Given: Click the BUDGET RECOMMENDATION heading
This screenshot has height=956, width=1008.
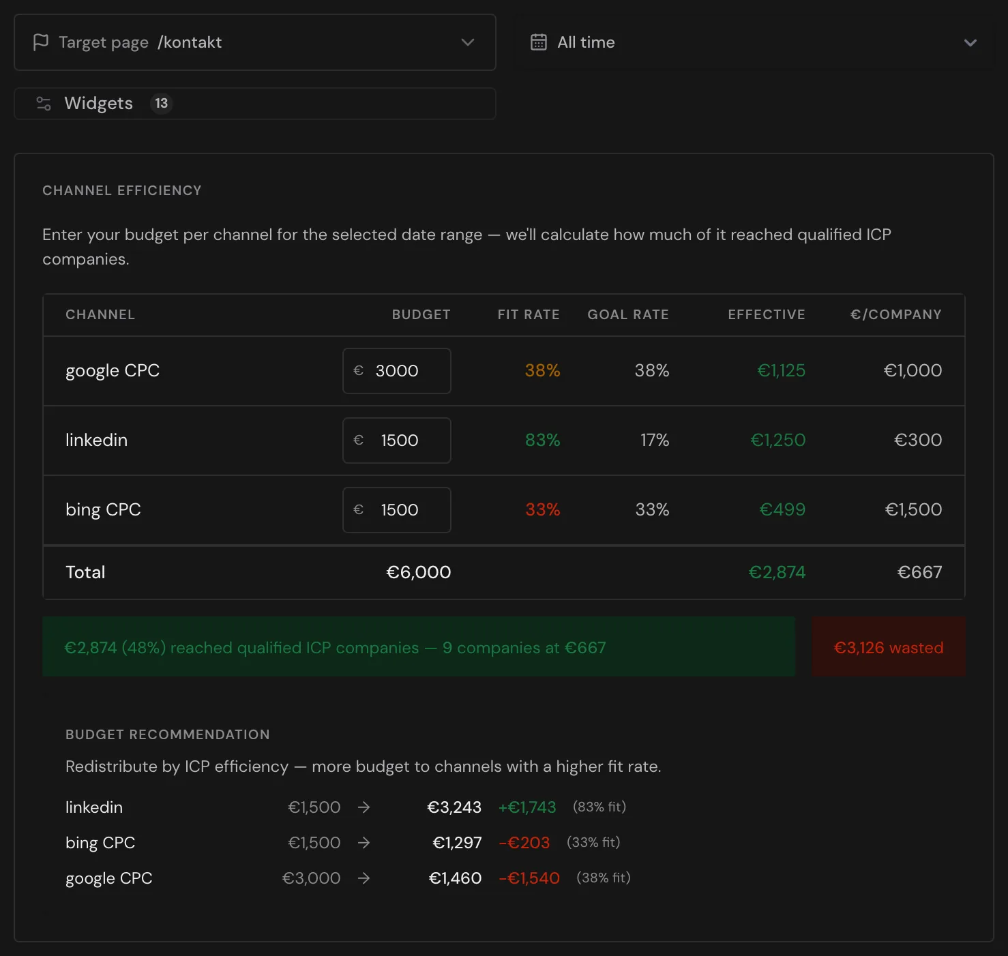Looking at the screenshot, I should tap(168, 735).
